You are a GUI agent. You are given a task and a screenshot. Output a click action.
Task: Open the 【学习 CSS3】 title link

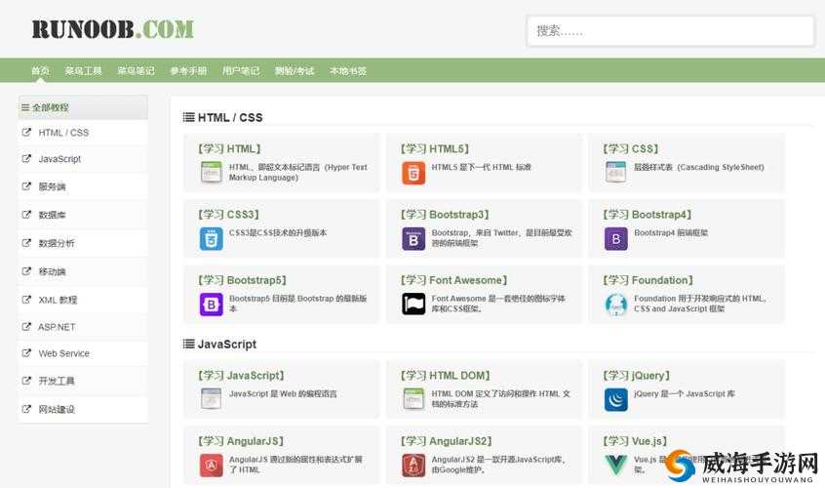[x=228, y=215]
